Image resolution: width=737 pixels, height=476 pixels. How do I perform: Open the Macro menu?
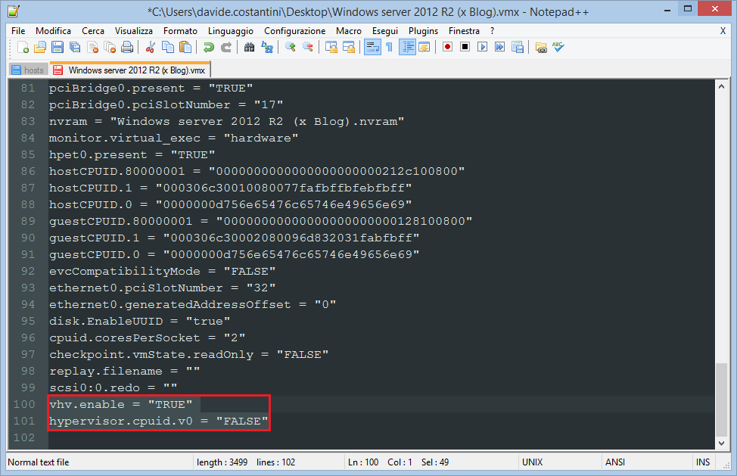point(349,31)
